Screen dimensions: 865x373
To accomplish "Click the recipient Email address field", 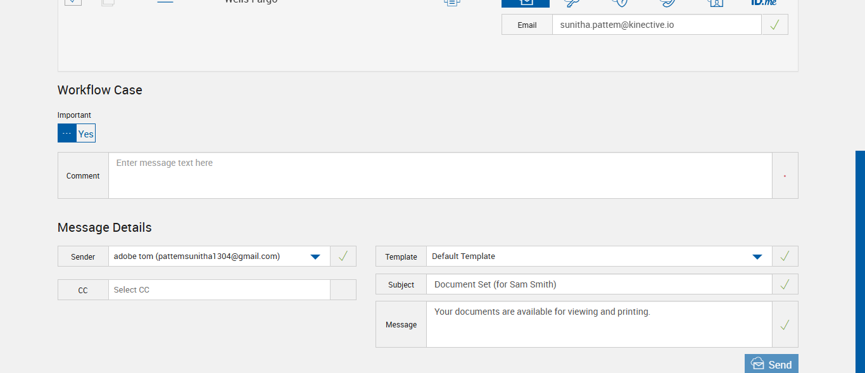I will point(656,25).
